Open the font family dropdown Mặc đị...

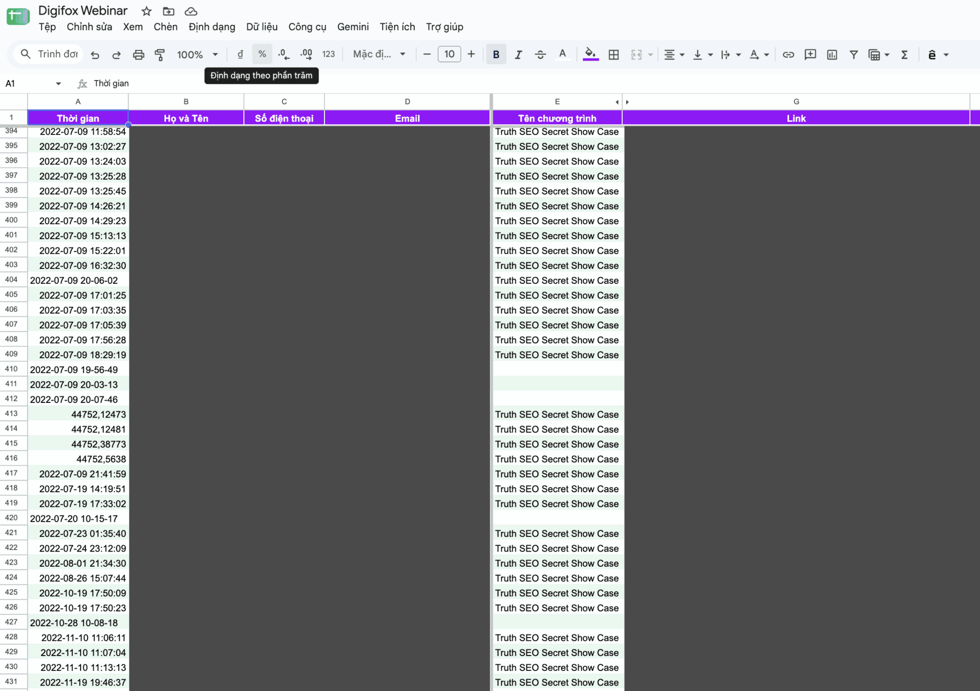click(379, 54)
